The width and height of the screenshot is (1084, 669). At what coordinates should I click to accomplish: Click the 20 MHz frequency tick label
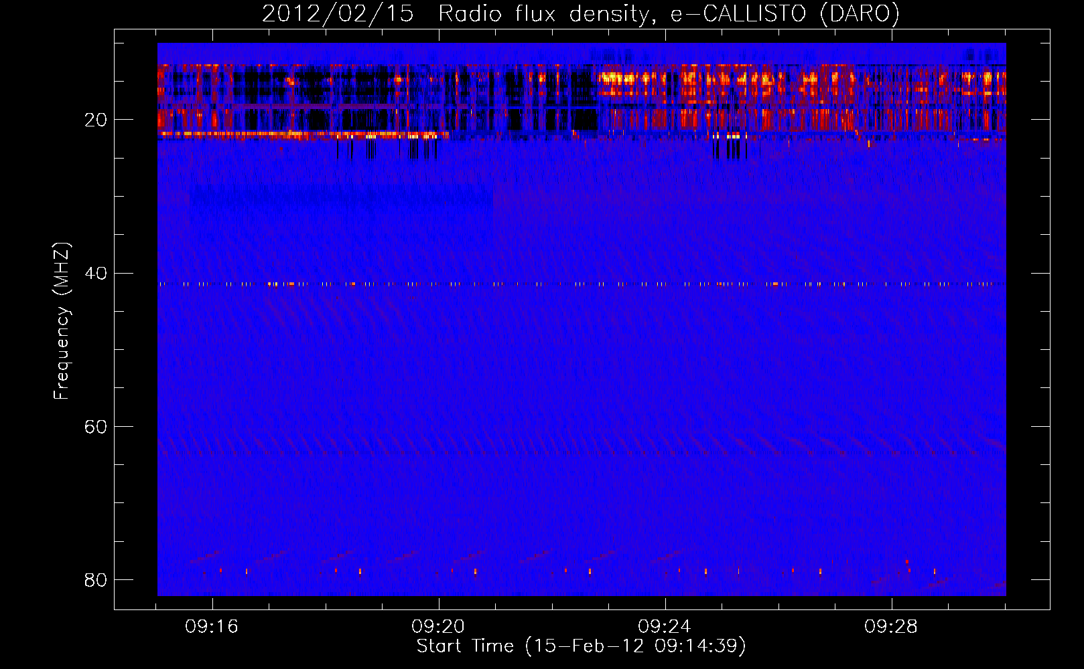[96, 120]
